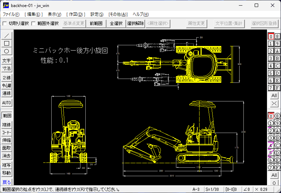Toggle square layer 8 button
The width and height of the screenshot is (281, 193).
pos(277,36)
